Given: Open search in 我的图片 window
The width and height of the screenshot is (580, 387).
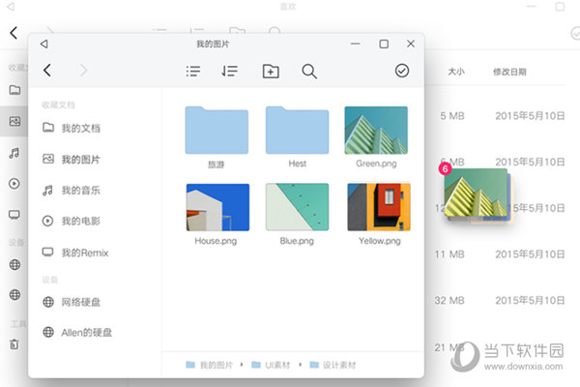Looking at the screenshot, I should click(309, 71).
